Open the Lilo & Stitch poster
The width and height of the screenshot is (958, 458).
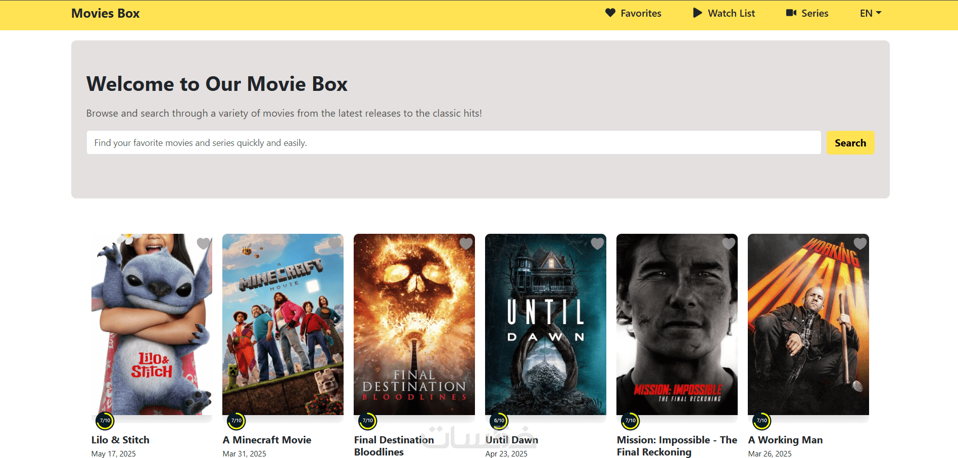click(x=152, y=324)
